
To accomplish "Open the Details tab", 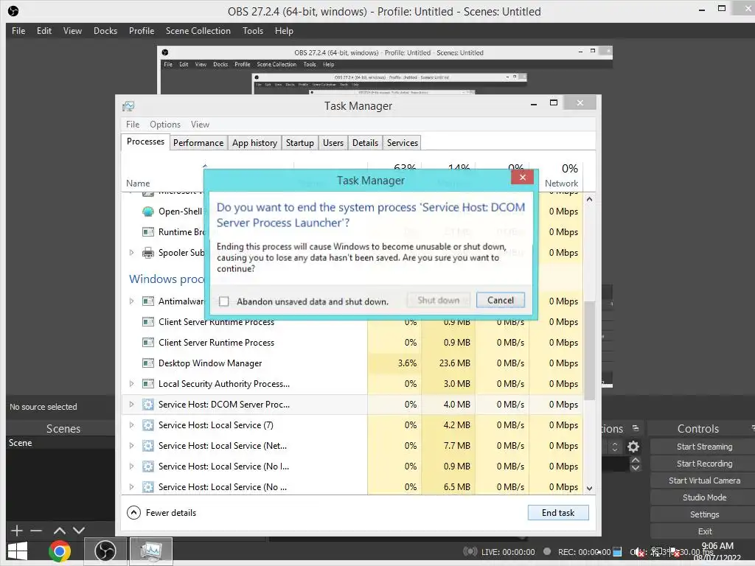I will (x=365, y=143).
